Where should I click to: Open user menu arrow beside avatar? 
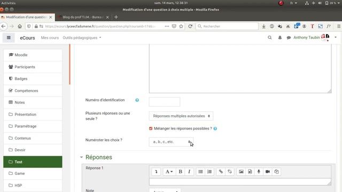tap(336, 37)
